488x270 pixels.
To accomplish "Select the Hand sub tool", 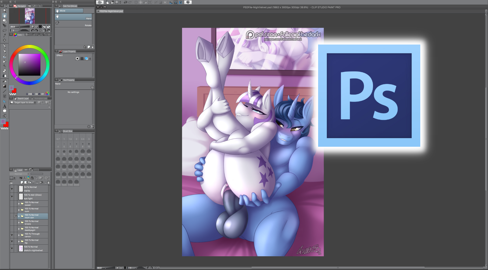I will pyautogui.click(x=74, y=17).
